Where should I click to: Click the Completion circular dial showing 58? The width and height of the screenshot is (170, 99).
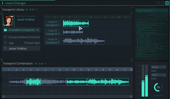tap(158, 87)
